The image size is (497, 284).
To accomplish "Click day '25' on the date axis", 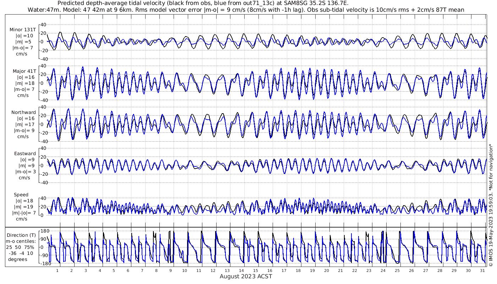I will 397,271.
